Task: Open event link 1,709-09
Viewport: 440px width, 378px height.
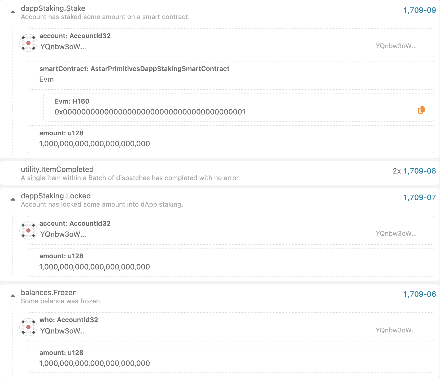Action: (x=419, y=10)
